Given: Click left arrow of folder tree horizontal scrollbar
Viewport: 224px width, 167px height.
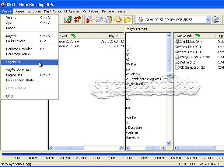Looking at the screenshot, I should (128, 148).
